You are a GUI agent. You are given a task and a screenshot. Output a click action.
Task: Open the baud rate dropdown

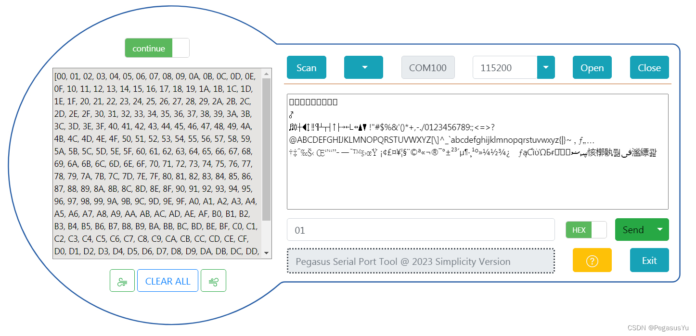pyautogui.click(x=545, y=67)
